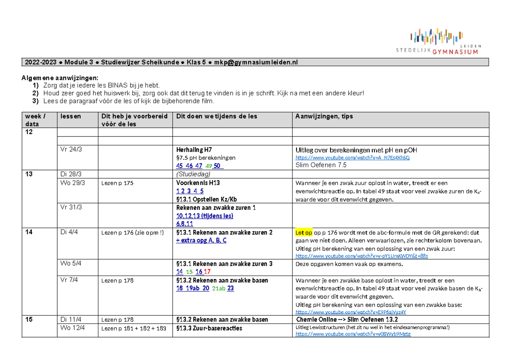This screenshot has height=360, width=509.
Task: Click the 'Wo 5/4' lesson date
Action: pyautogui.click(x=71, y=263)
